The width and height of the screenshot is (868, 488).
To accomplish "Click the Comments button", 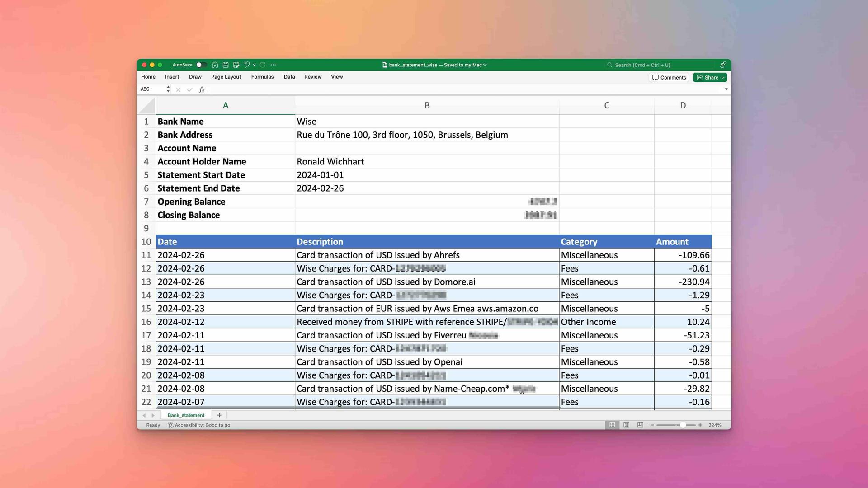I will tap(669, 78).
